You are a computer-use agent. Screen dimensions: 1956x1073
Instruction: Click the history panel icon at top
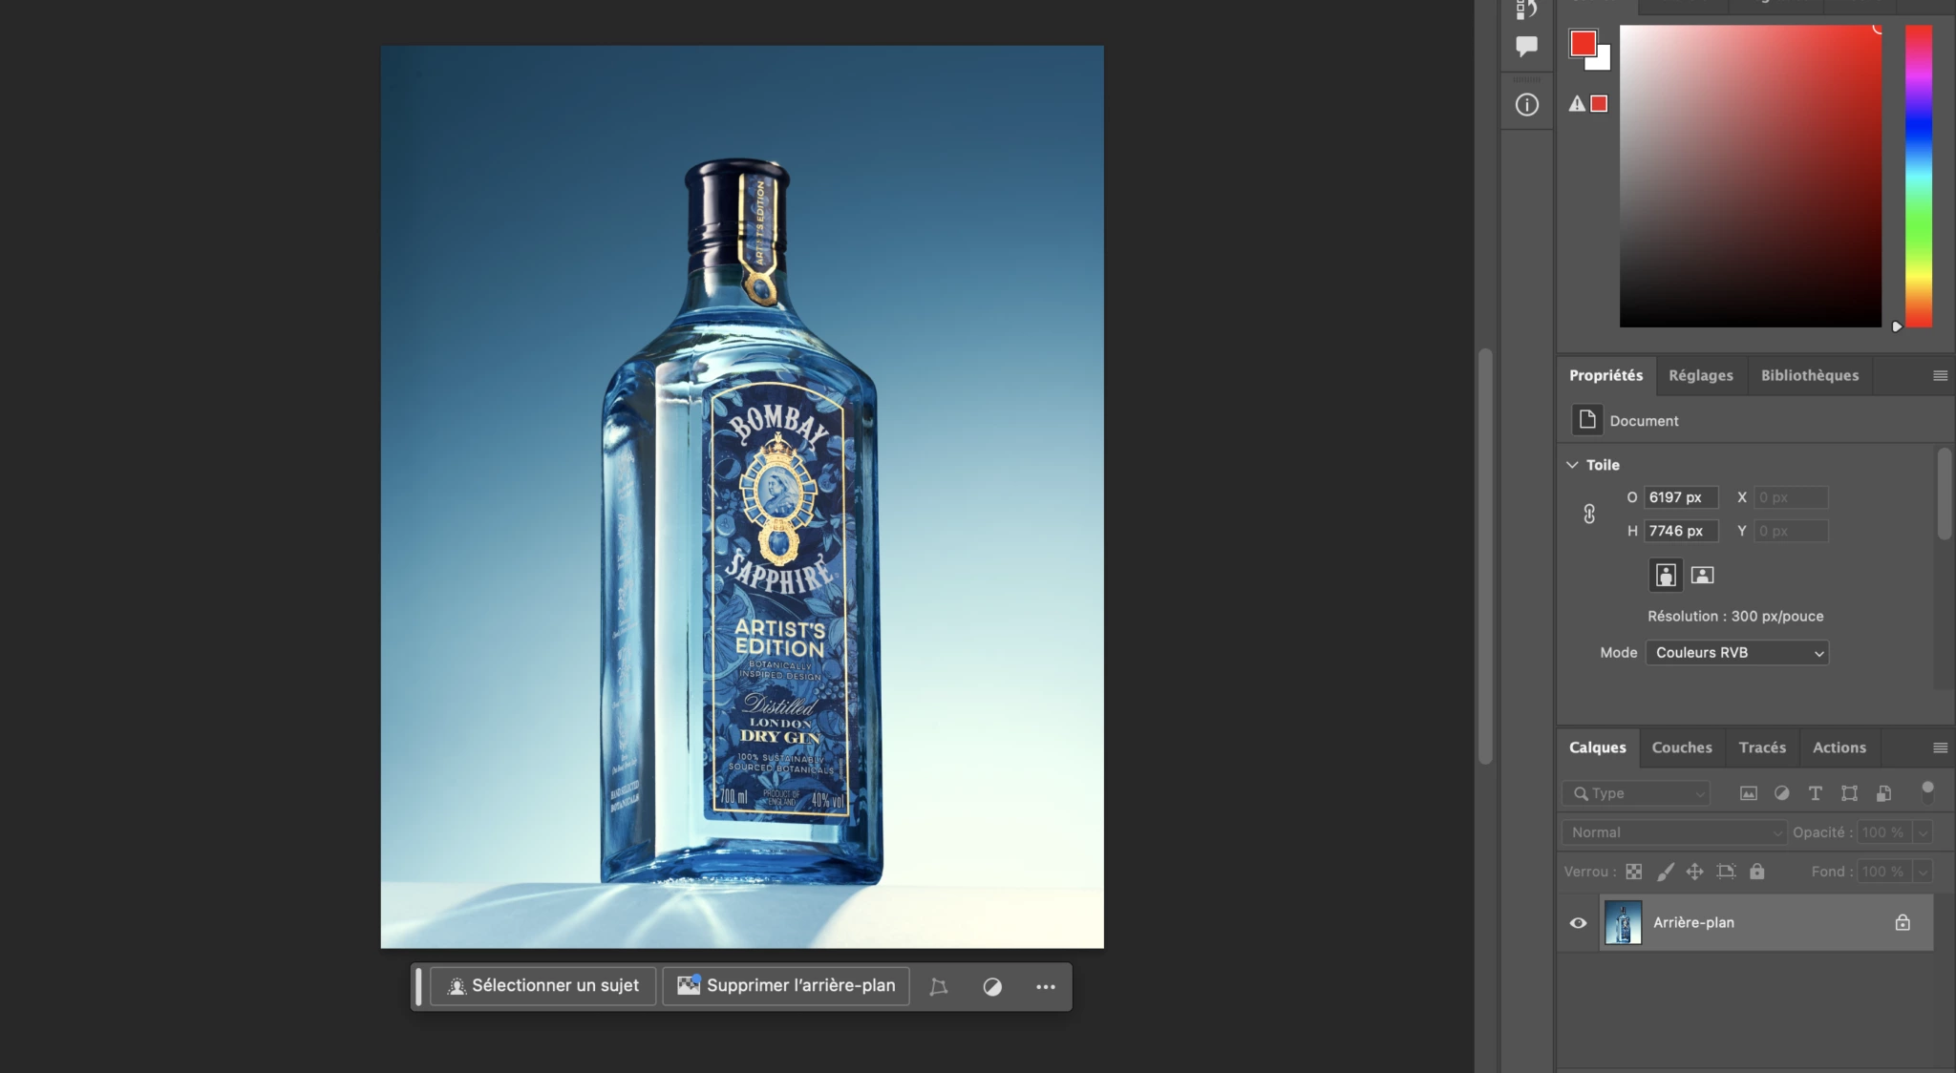pyautogui.click(x=1526, y=9)
